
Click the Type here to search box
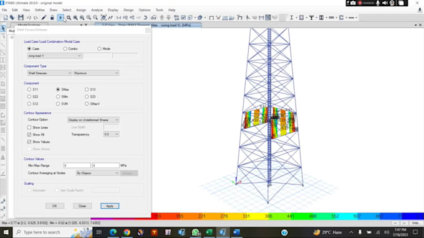coord(53,232)
